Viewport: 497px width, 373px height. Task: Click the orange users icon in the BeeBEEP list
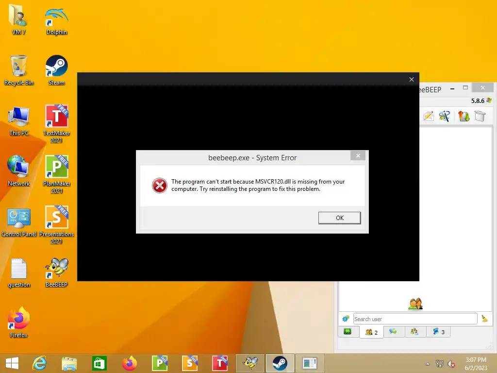[415, 304]
